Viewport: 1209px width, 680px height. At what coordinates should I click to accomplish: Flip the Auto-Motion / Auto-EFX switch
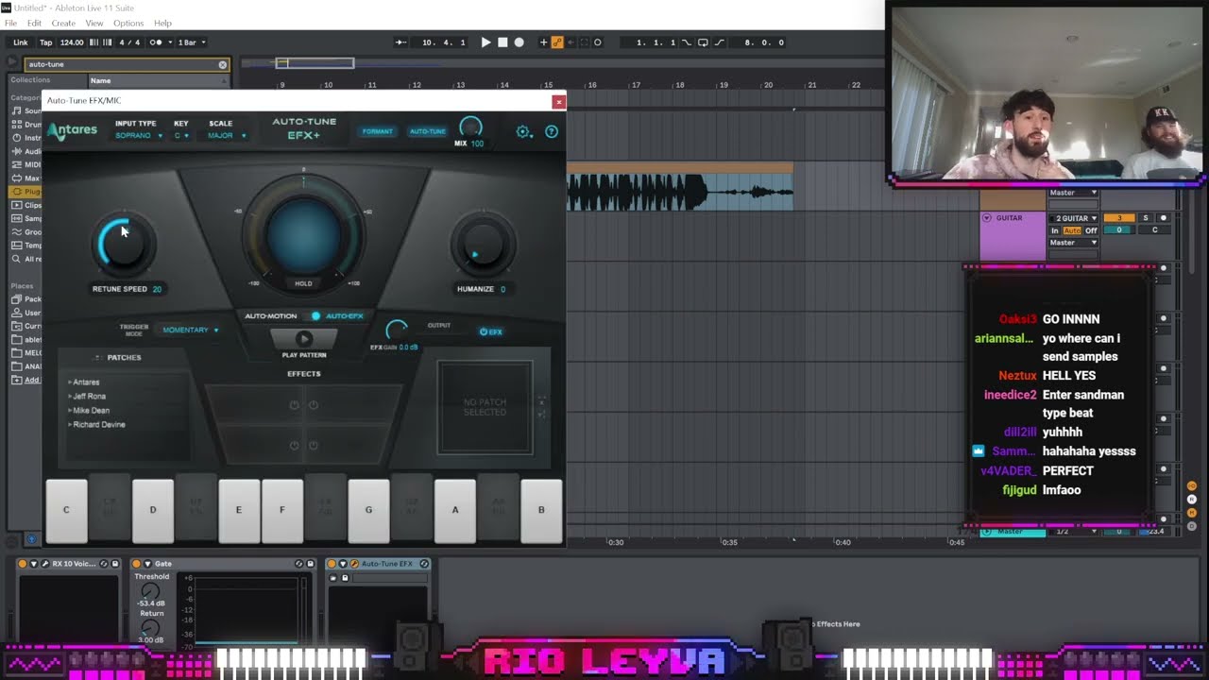coord(315,316)
